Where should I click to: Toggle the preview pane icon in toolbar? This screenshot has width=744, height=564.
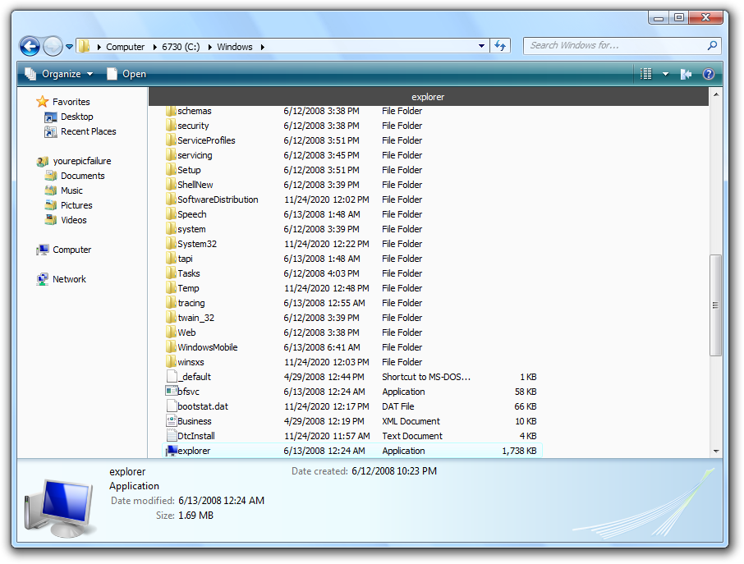click(x=687, y=74)
